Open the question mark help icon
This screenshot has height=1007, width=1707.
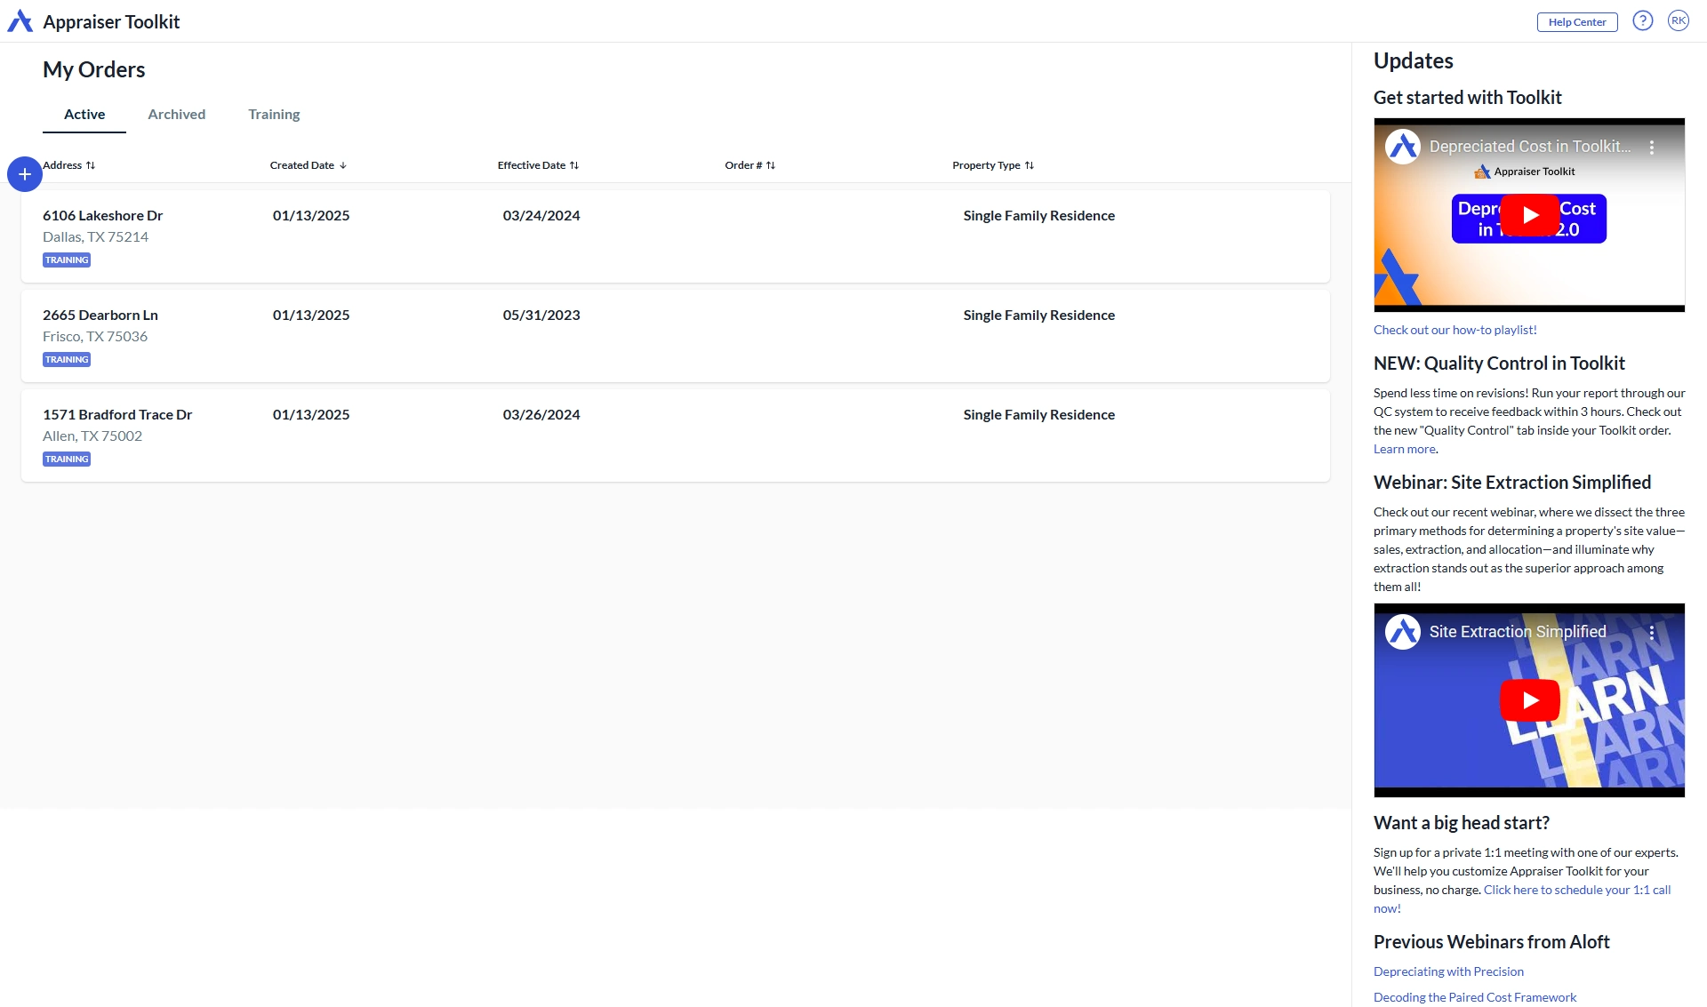(x=1642, y=21)
